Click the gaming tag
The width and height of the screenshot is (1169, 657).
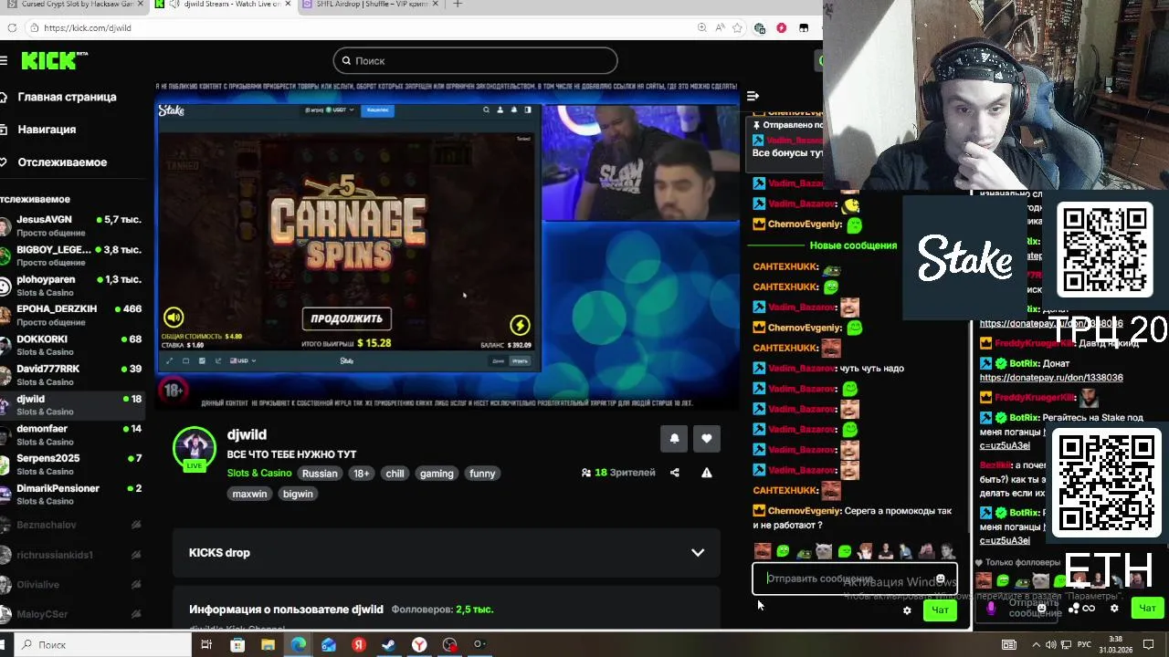click(437, 474)
